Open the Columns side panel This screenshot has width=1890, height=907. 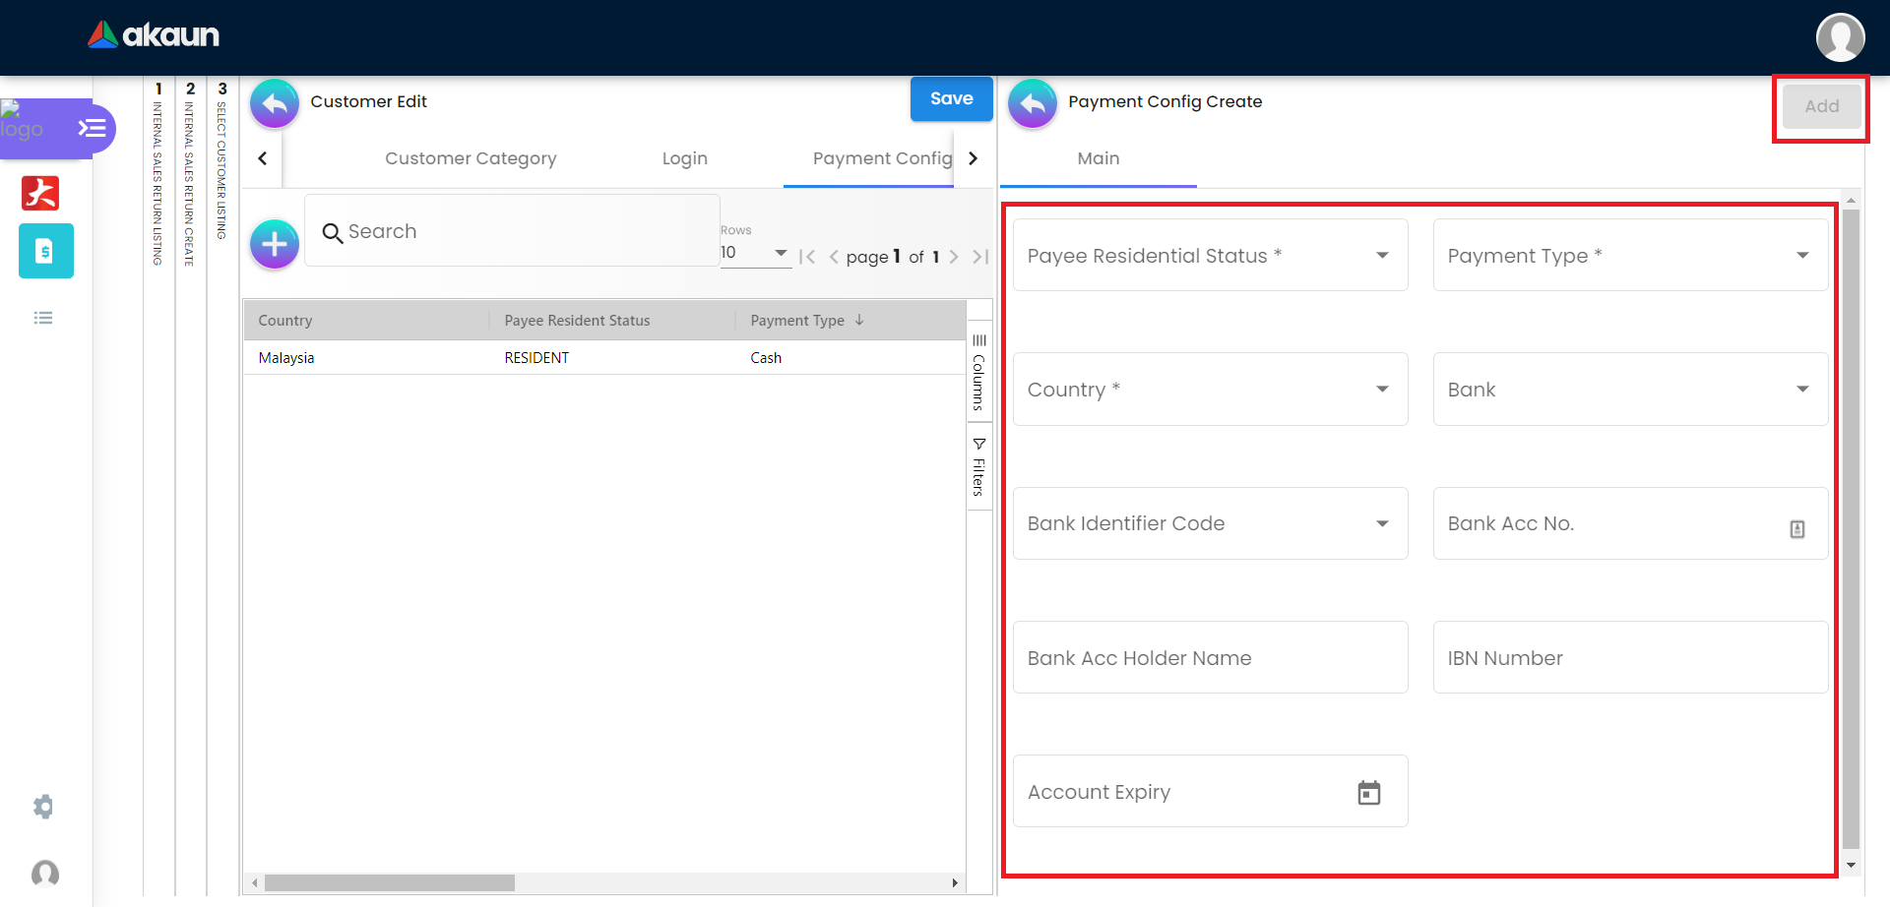(x=978, y=373)
